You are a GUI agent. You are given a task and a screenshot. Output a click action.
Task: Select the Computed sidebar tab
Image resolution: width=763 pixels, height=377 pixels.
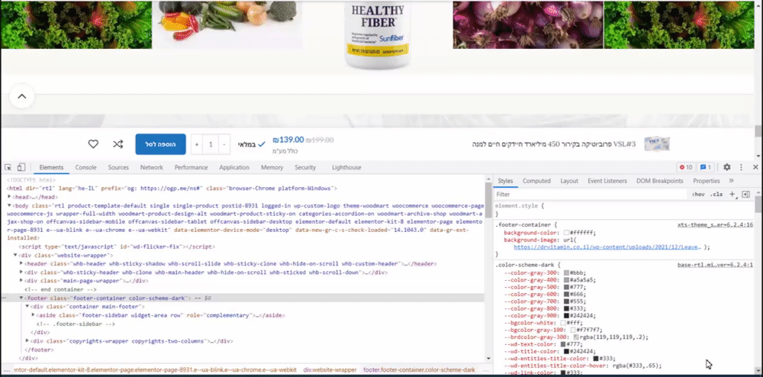(536, 181)
